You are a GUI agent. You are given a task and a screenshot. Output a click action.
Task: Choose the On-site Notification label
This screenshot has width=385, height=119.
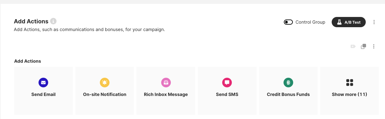(105, 94)
